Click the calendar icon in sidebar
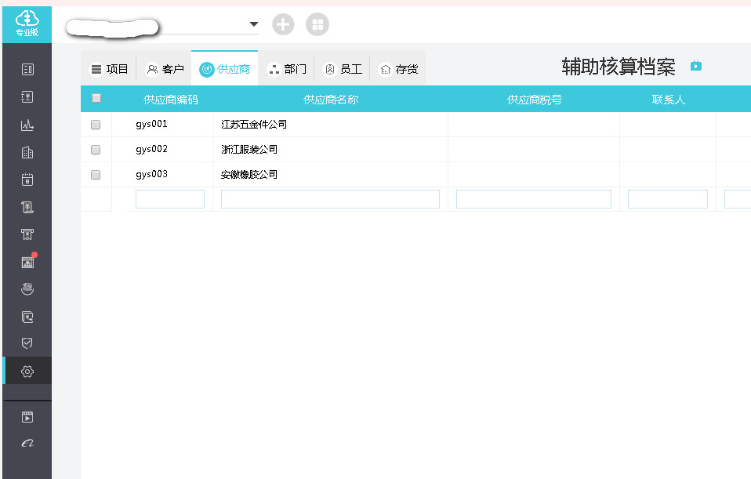The width and height of the screenshot is (751, 479). tap(27, 180)
